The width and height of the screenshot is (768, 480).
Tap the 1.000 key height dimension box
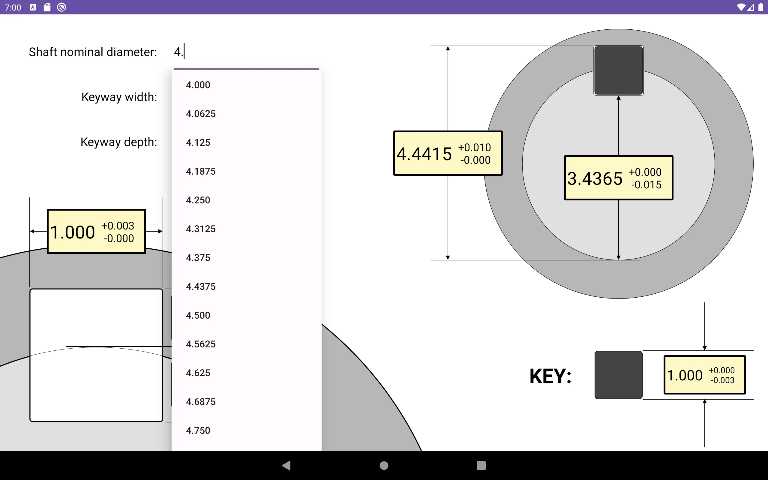(x=705, y=375)
